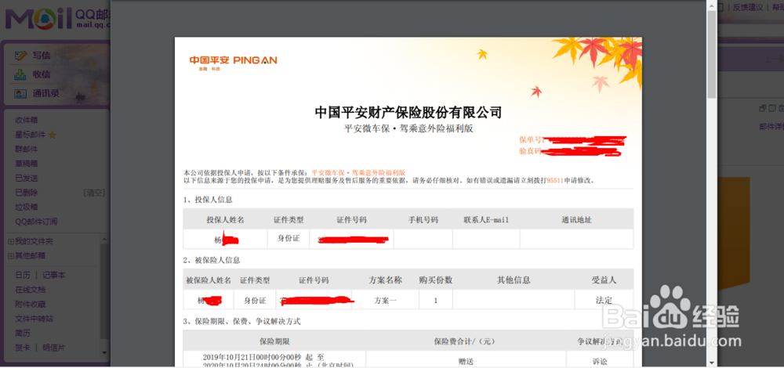
Task: Open the 通讯录 address book
Action: click(46, 93)
